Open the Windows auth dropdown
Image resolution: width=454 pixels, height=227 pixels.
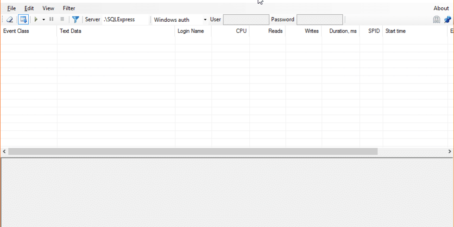180,19
